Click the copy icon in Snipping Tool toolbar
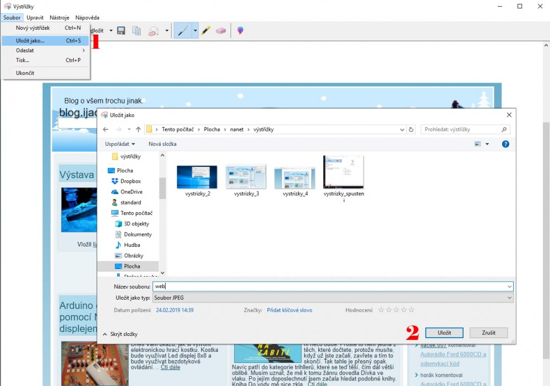The width and height of the screenshot is (550, 386). pos(136,31)
